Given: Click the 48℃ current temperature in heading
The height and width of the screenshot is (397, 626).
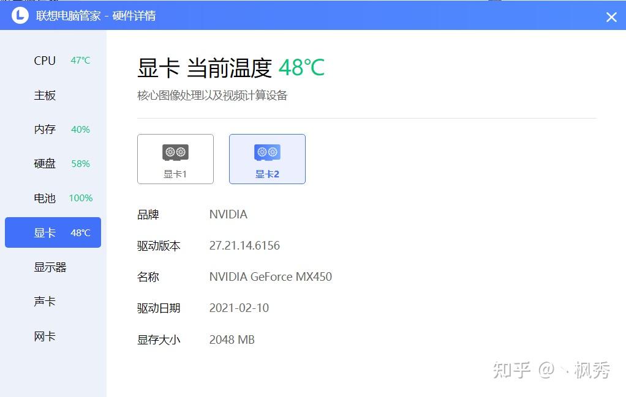Looking at the screenshot, I should [x=301, y=67].
